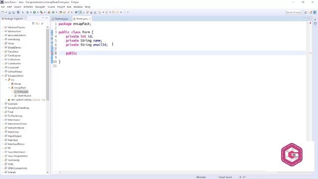Select the Package Explorer tab
The image size is (318, 179).
coord(14,19)
